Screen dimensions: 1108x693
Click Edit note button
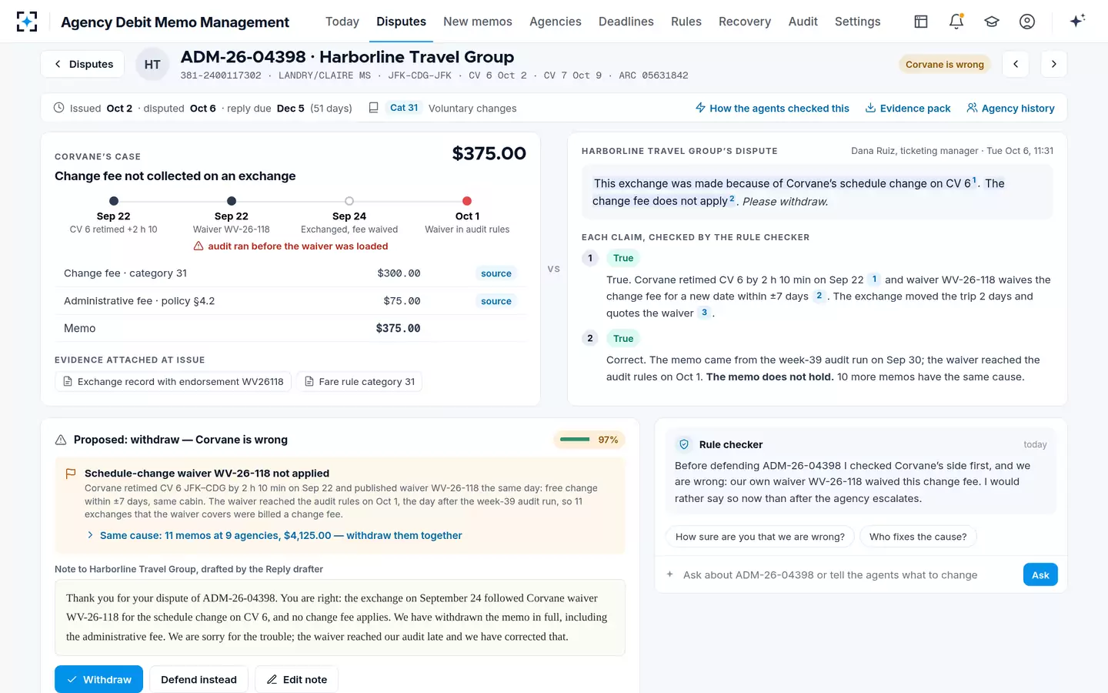click(x=296, y=679)
